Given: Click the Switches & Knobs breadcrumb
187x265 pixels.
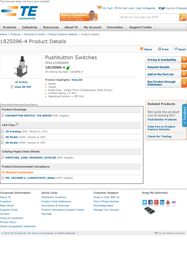Looking at the screenshot, I should click(x=35, y=34).
